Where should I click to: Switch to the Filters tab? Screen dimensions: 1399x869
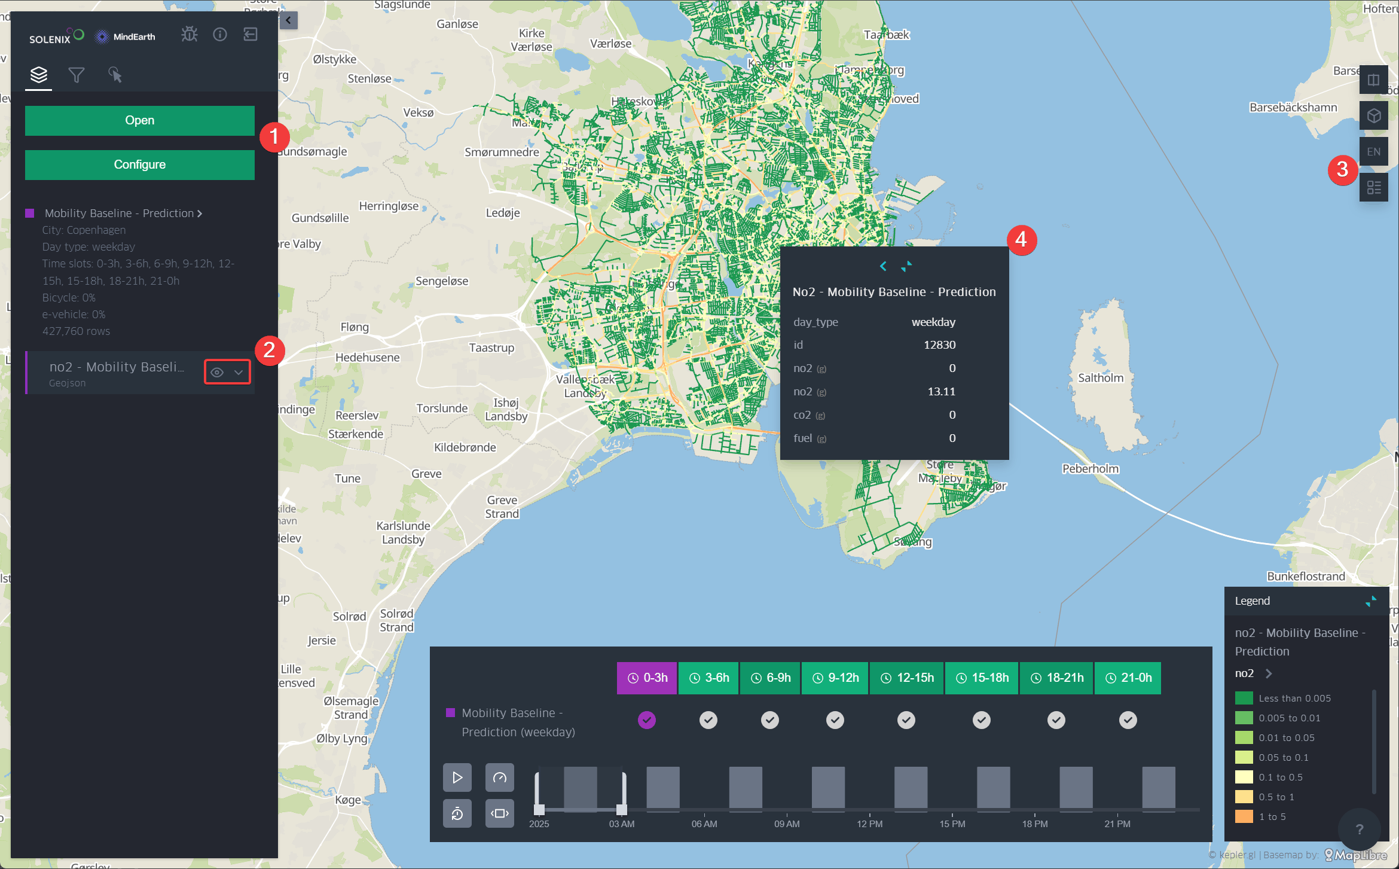click(77, 75)
